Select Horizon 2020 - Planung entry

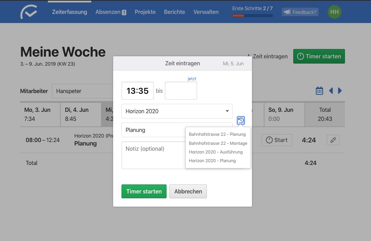click(212, 161)
